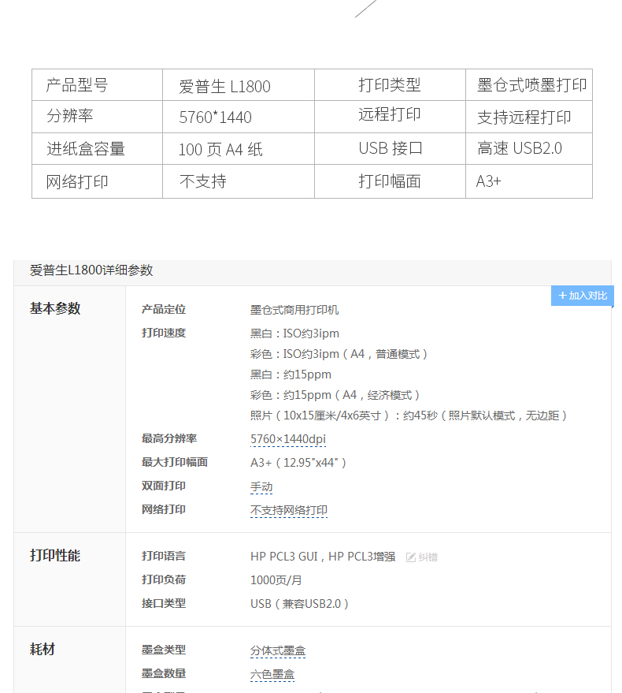Click the USB（兼容USB2.0）value
This screenshot has width=622, height=693.
point(300,604)
